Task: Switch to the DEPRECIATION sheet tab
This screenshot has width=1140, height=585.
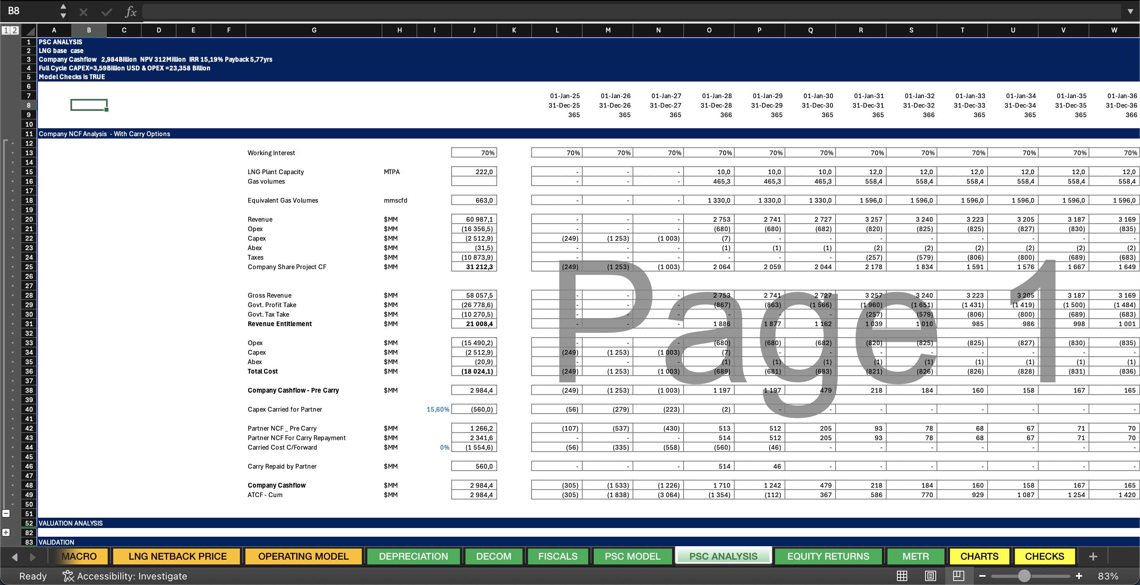Action: click(413, 556)
